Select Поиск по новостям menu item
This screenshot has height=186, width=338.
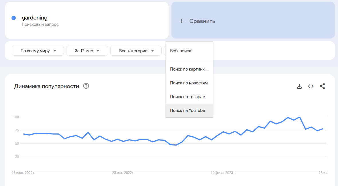click(x=189, y=83)
